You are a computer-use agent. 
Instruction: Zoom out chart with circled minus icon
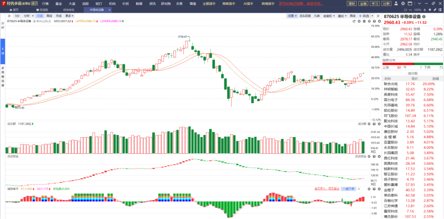point(364,21)
